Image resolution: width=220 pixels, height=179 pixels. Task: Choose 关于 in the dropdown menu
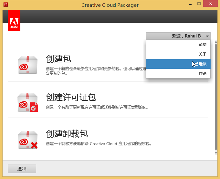coord(202,54)
